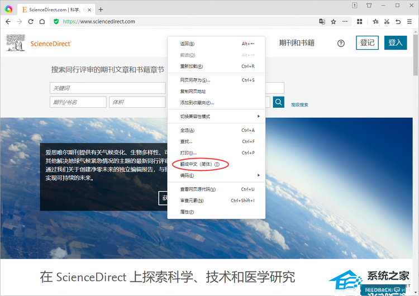This screenshot has height=296, width=419.
Task: Click the 登入 sign in button
Action: 396,43
